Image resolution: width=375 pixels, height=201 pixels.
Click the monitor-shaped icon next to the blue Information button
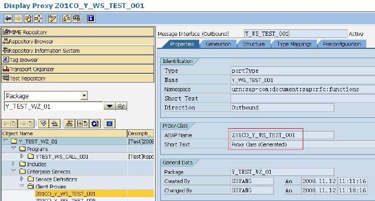click(77, 18)
